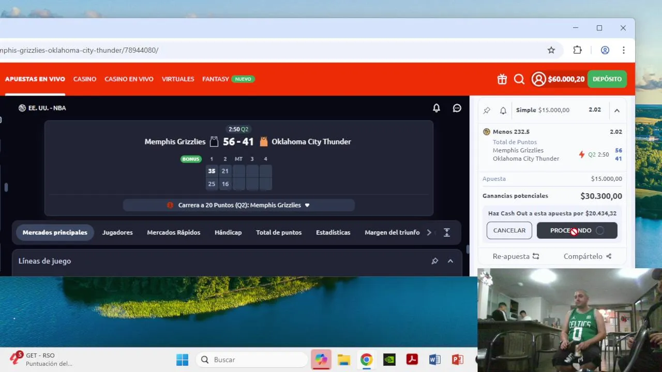
Task: Click the collapse-all markets icon
Action: pos(447,233)
